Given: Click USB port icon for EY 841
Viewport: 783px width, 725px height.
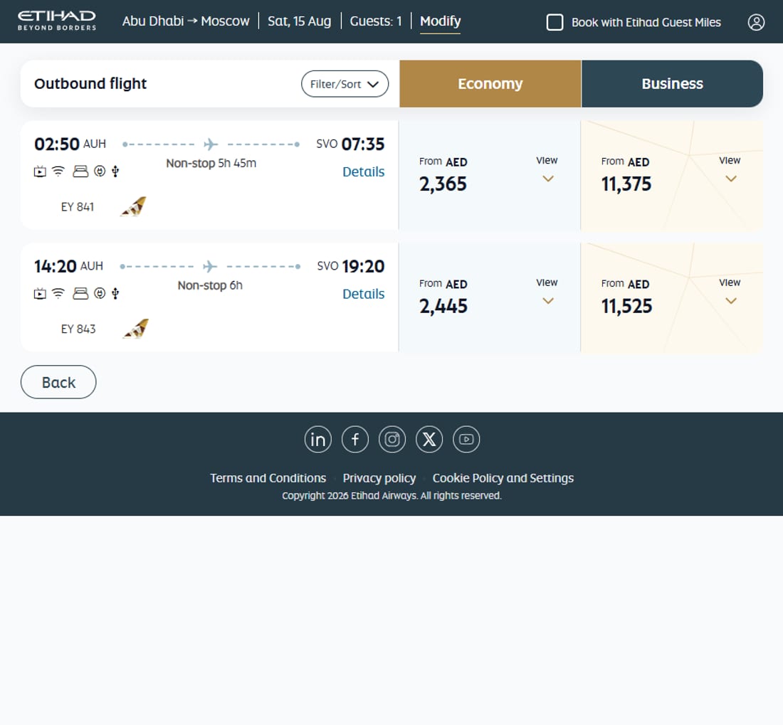Looking at the screenshot, I should point(115,171).
